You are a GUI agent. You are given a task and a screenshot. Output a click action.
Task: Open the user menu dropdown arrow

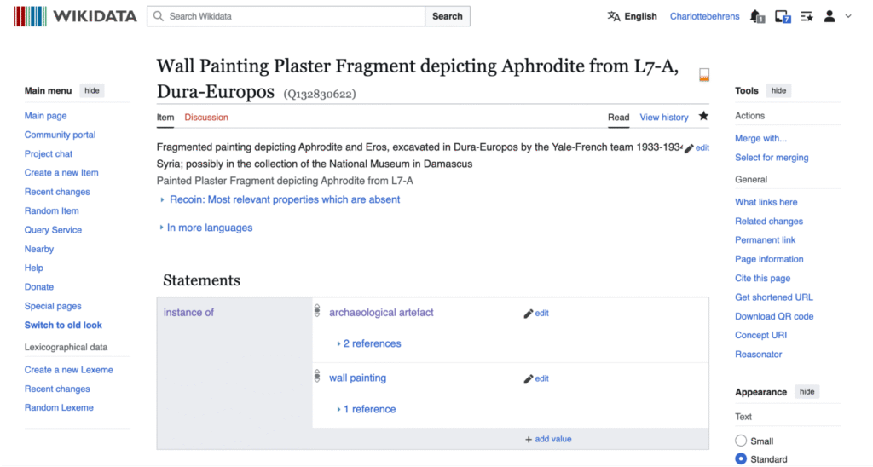[848, 16]
